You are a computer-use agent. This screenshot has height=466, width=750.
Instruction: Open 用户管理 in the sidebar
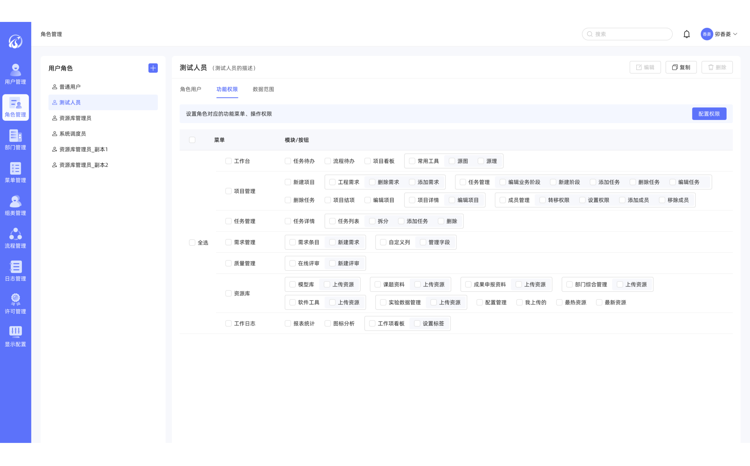pos(15,74)
